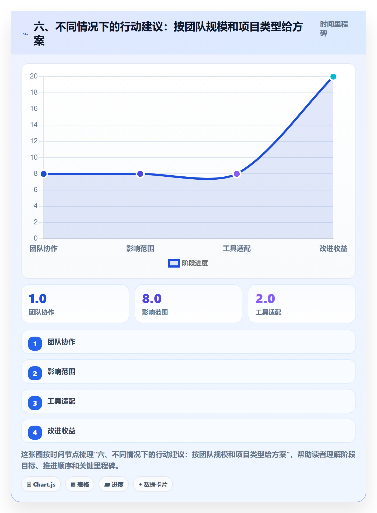Screen dimensions: 377x513
Task: Click the y-axis value 20
Action: pyautogui.click(x=34, y=76)
